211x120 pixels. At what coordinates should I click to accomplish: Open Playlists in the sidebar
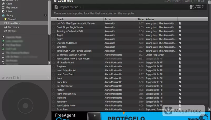pos(12,31)
